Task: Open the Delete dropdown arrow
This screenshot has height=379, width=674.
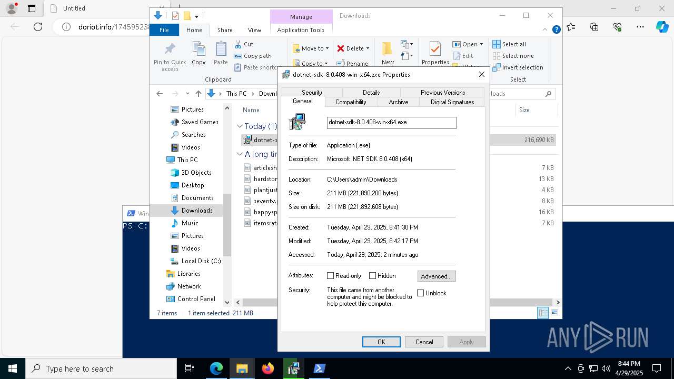Action: (x=368, y=48)
